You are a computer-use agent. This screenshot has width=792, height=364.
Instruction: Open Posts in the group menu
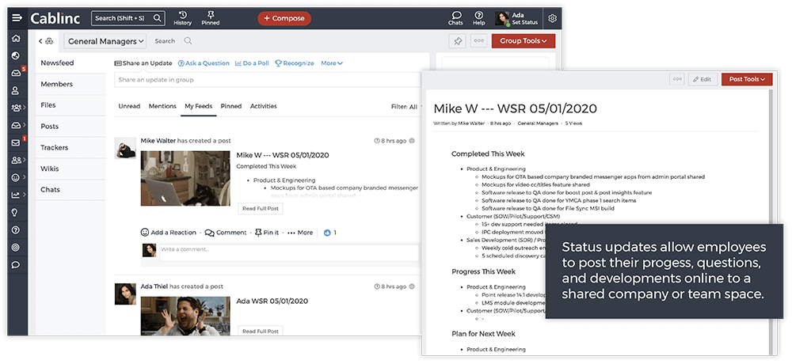[70, 127]
